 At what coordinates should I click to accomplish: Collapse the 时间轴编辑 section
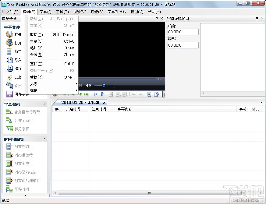[x=44, y=139]
